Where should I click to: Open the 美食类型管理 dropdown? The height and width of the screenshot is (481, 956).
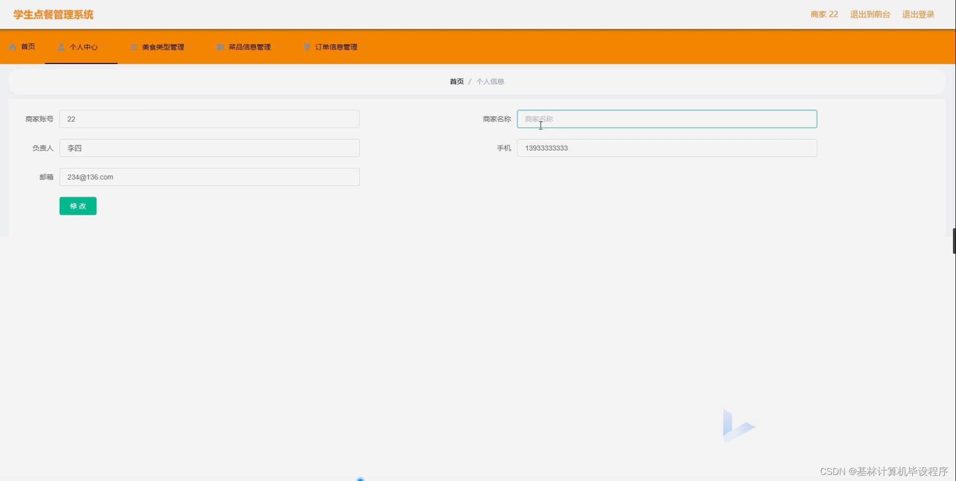point(191,47)
